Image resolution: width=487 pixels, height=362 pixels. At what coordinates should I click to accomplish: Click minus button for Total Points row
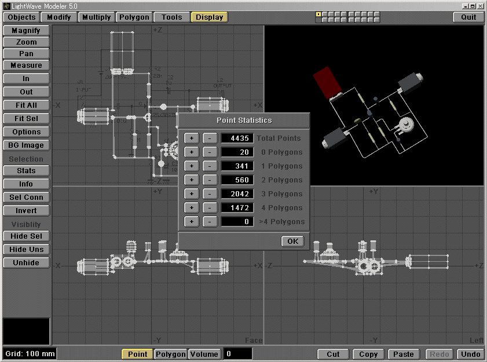[210, 138]
